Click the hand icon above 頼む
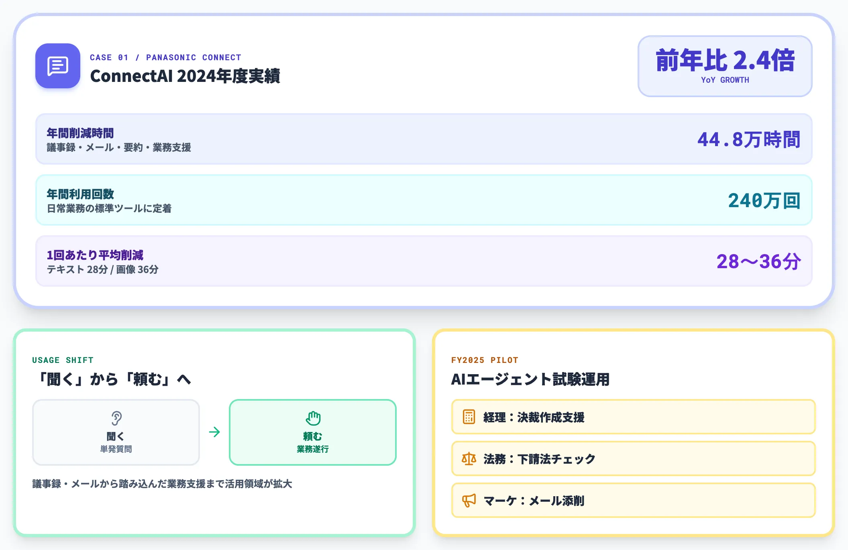This screenshot has height=550, width=848. pyautogui.click(x=313, y=418)
